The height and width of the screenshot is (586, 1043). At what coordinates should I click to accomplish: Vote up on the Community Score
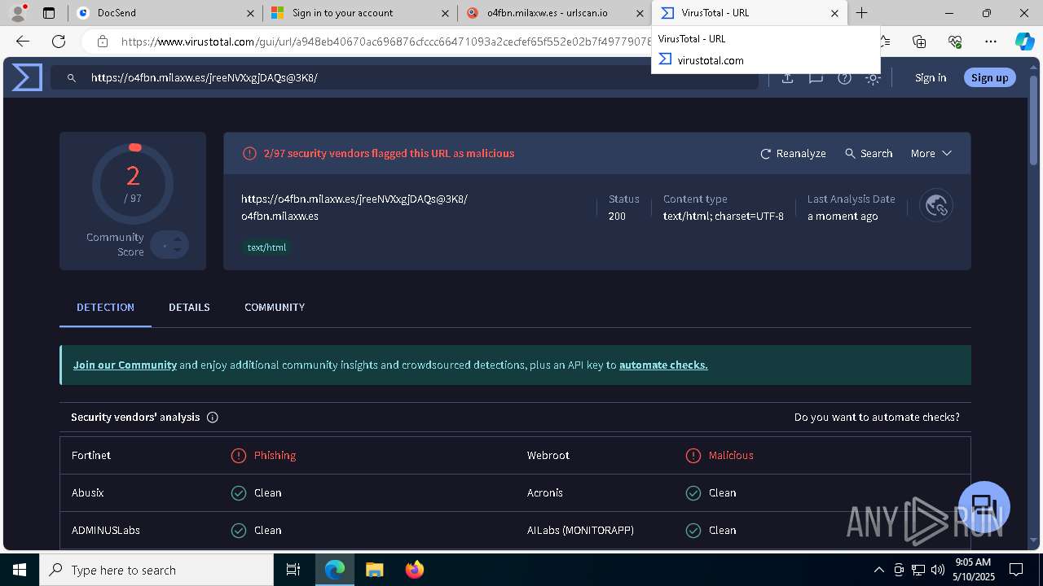178,238
